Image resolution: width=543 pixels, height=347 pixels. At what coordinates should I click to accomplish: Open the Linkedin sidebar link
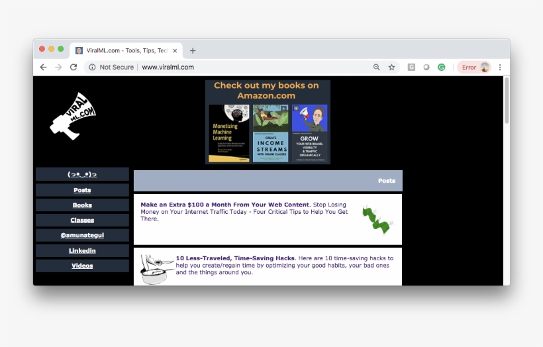click(x=82, y=250)
